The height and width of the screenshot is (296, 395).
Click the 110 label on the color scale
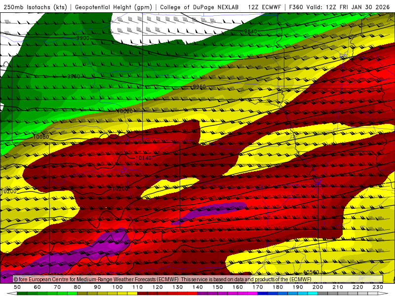tap(138, 287)
